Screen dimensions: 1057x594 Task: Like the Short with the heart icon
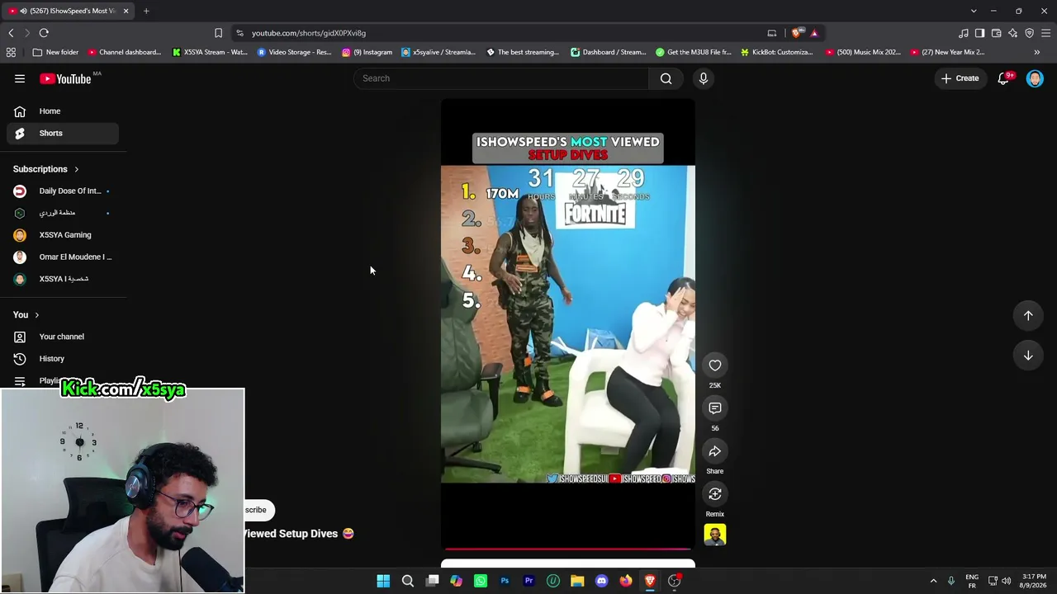715,365
